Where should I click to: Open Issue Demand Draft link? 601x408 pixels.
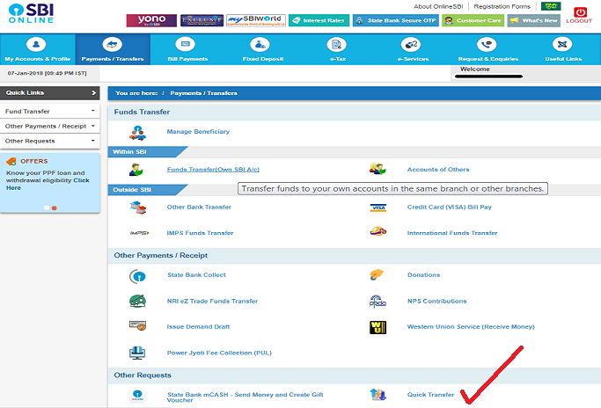pos(198,327)
